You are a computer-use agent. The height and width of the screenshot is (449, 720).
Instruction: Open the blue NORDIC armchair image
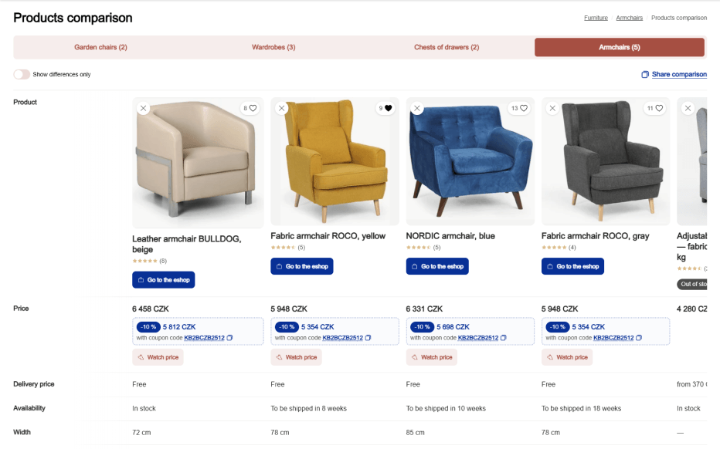point(470,162)
